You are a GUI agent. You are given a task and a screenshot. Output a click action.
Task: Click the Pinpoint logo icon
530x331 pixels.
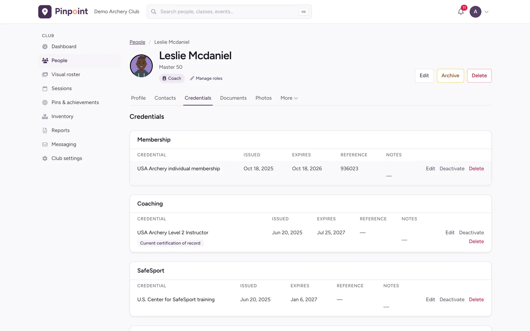click(45, 12)
